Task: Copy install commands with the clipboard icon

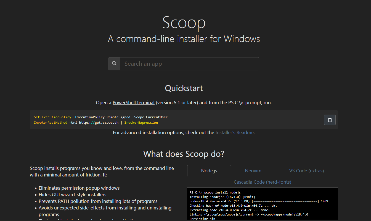Action: click(330, 120)
